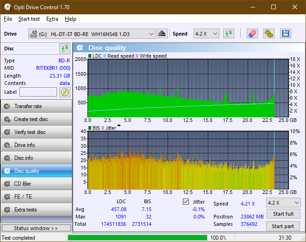This screenshot has height=242, width=306.
Task: Open the drive selection dropdown
Action: point(92,34)
